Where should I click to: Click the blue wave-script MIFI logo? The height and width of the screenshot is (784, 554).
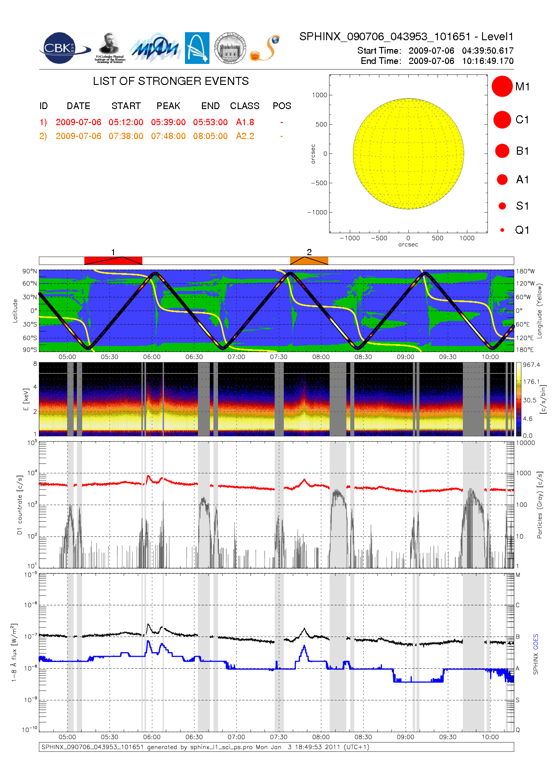[x=155, y=48]
